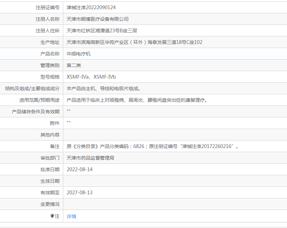Viewport: 287px width, 228px height.
Task: Click the registrant address 天津市红桥区湘潭道23号B座三层
Action: pos(102,31)
